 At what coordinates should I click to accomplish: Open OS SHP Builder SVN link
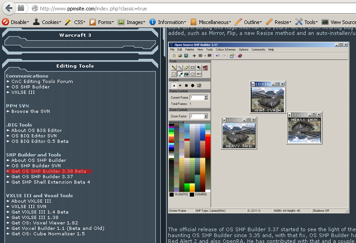coord(36,166)
